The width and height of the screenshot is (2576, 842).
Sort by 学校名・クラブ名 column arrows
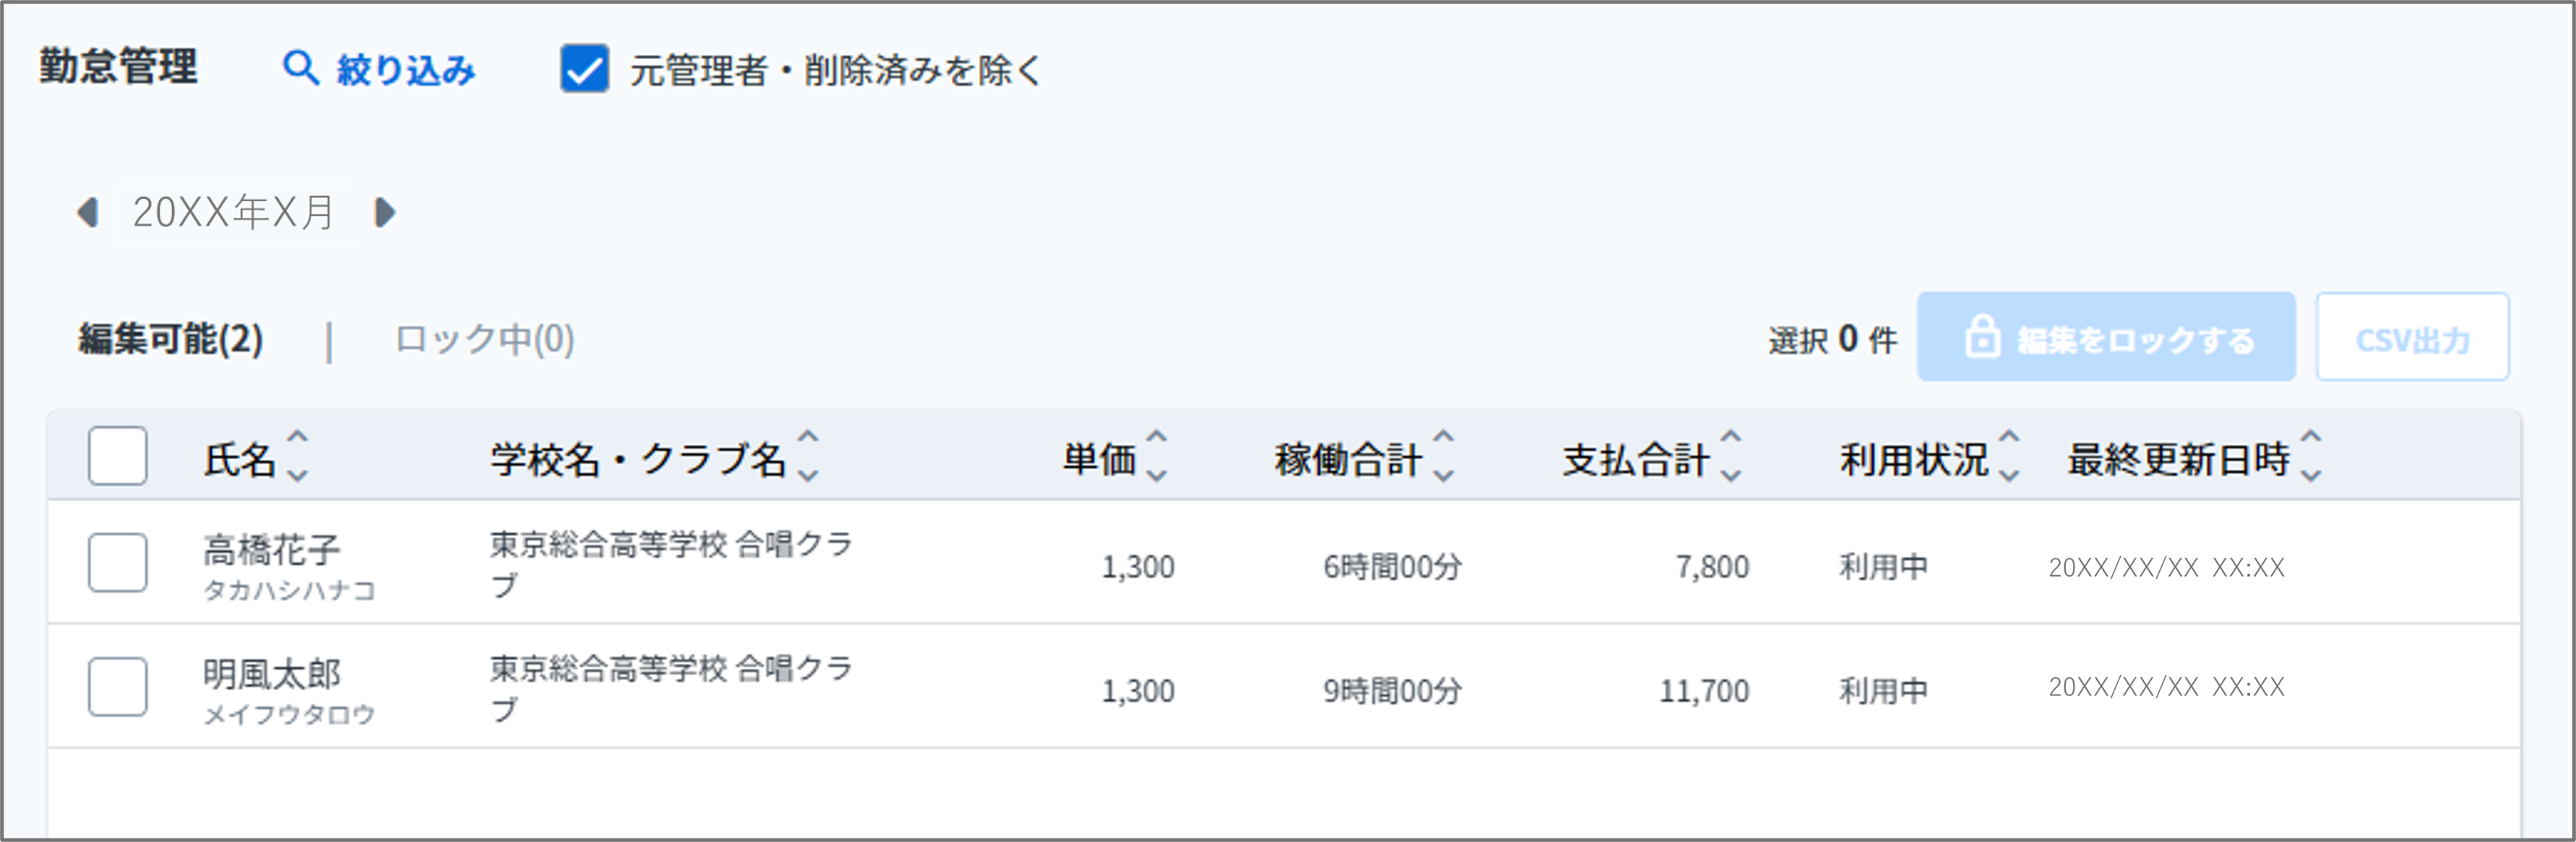(808, 456)
